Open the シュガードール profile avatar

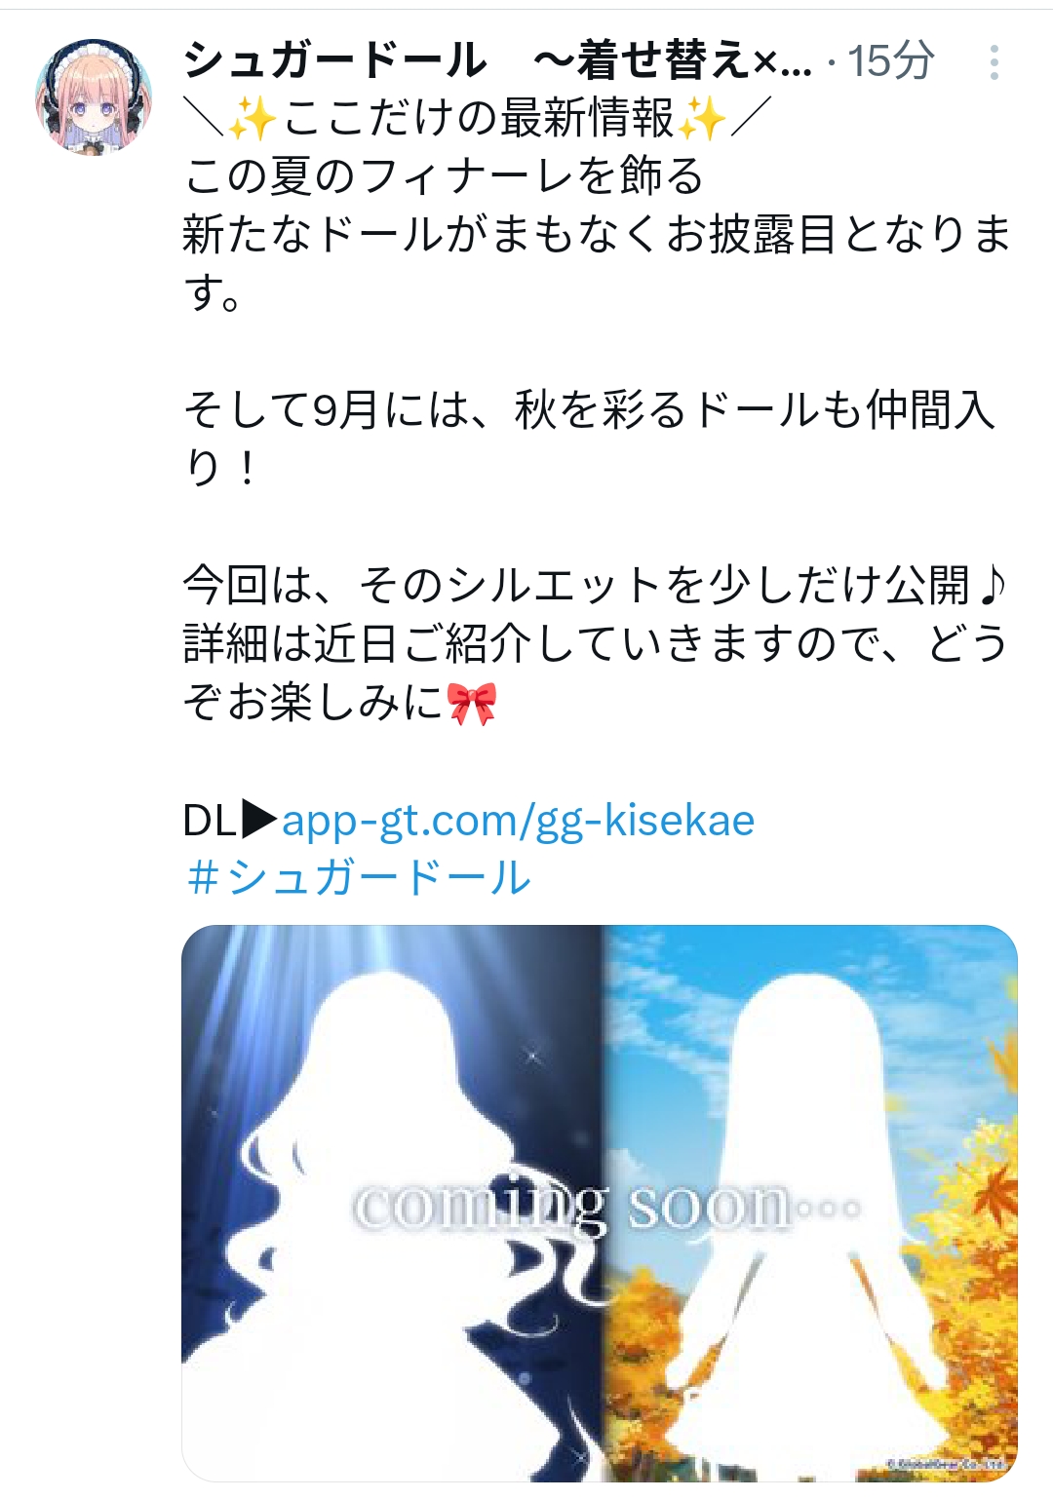[x=94, y=96]
